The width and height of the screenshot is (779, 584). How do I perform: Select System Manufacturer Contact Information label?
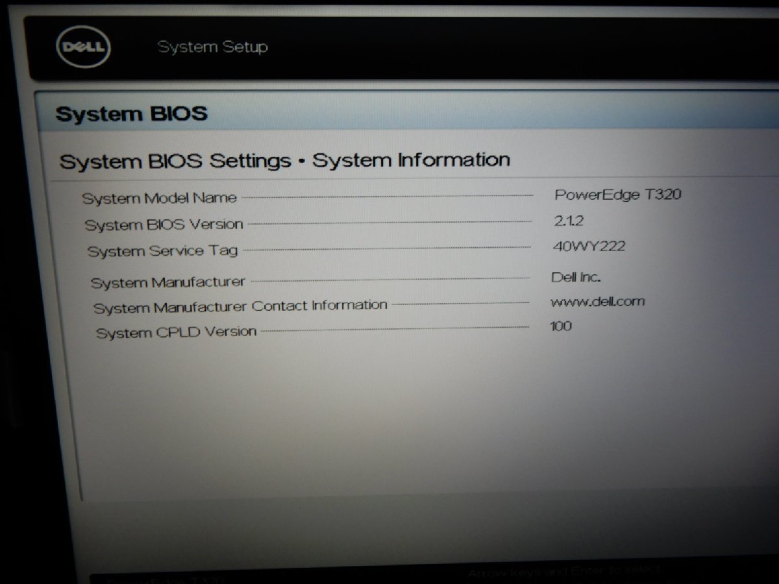coord(240,306)
